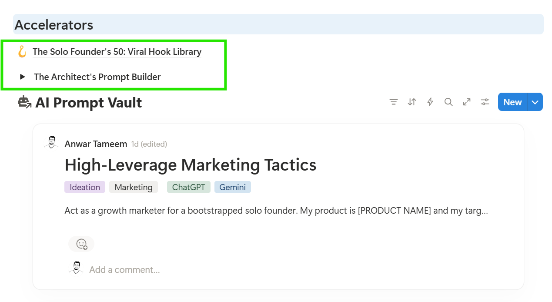This screenshot has height=302, width=552.
Task: Open The Solo Founder's 50 page link
Action: [117, 52]
